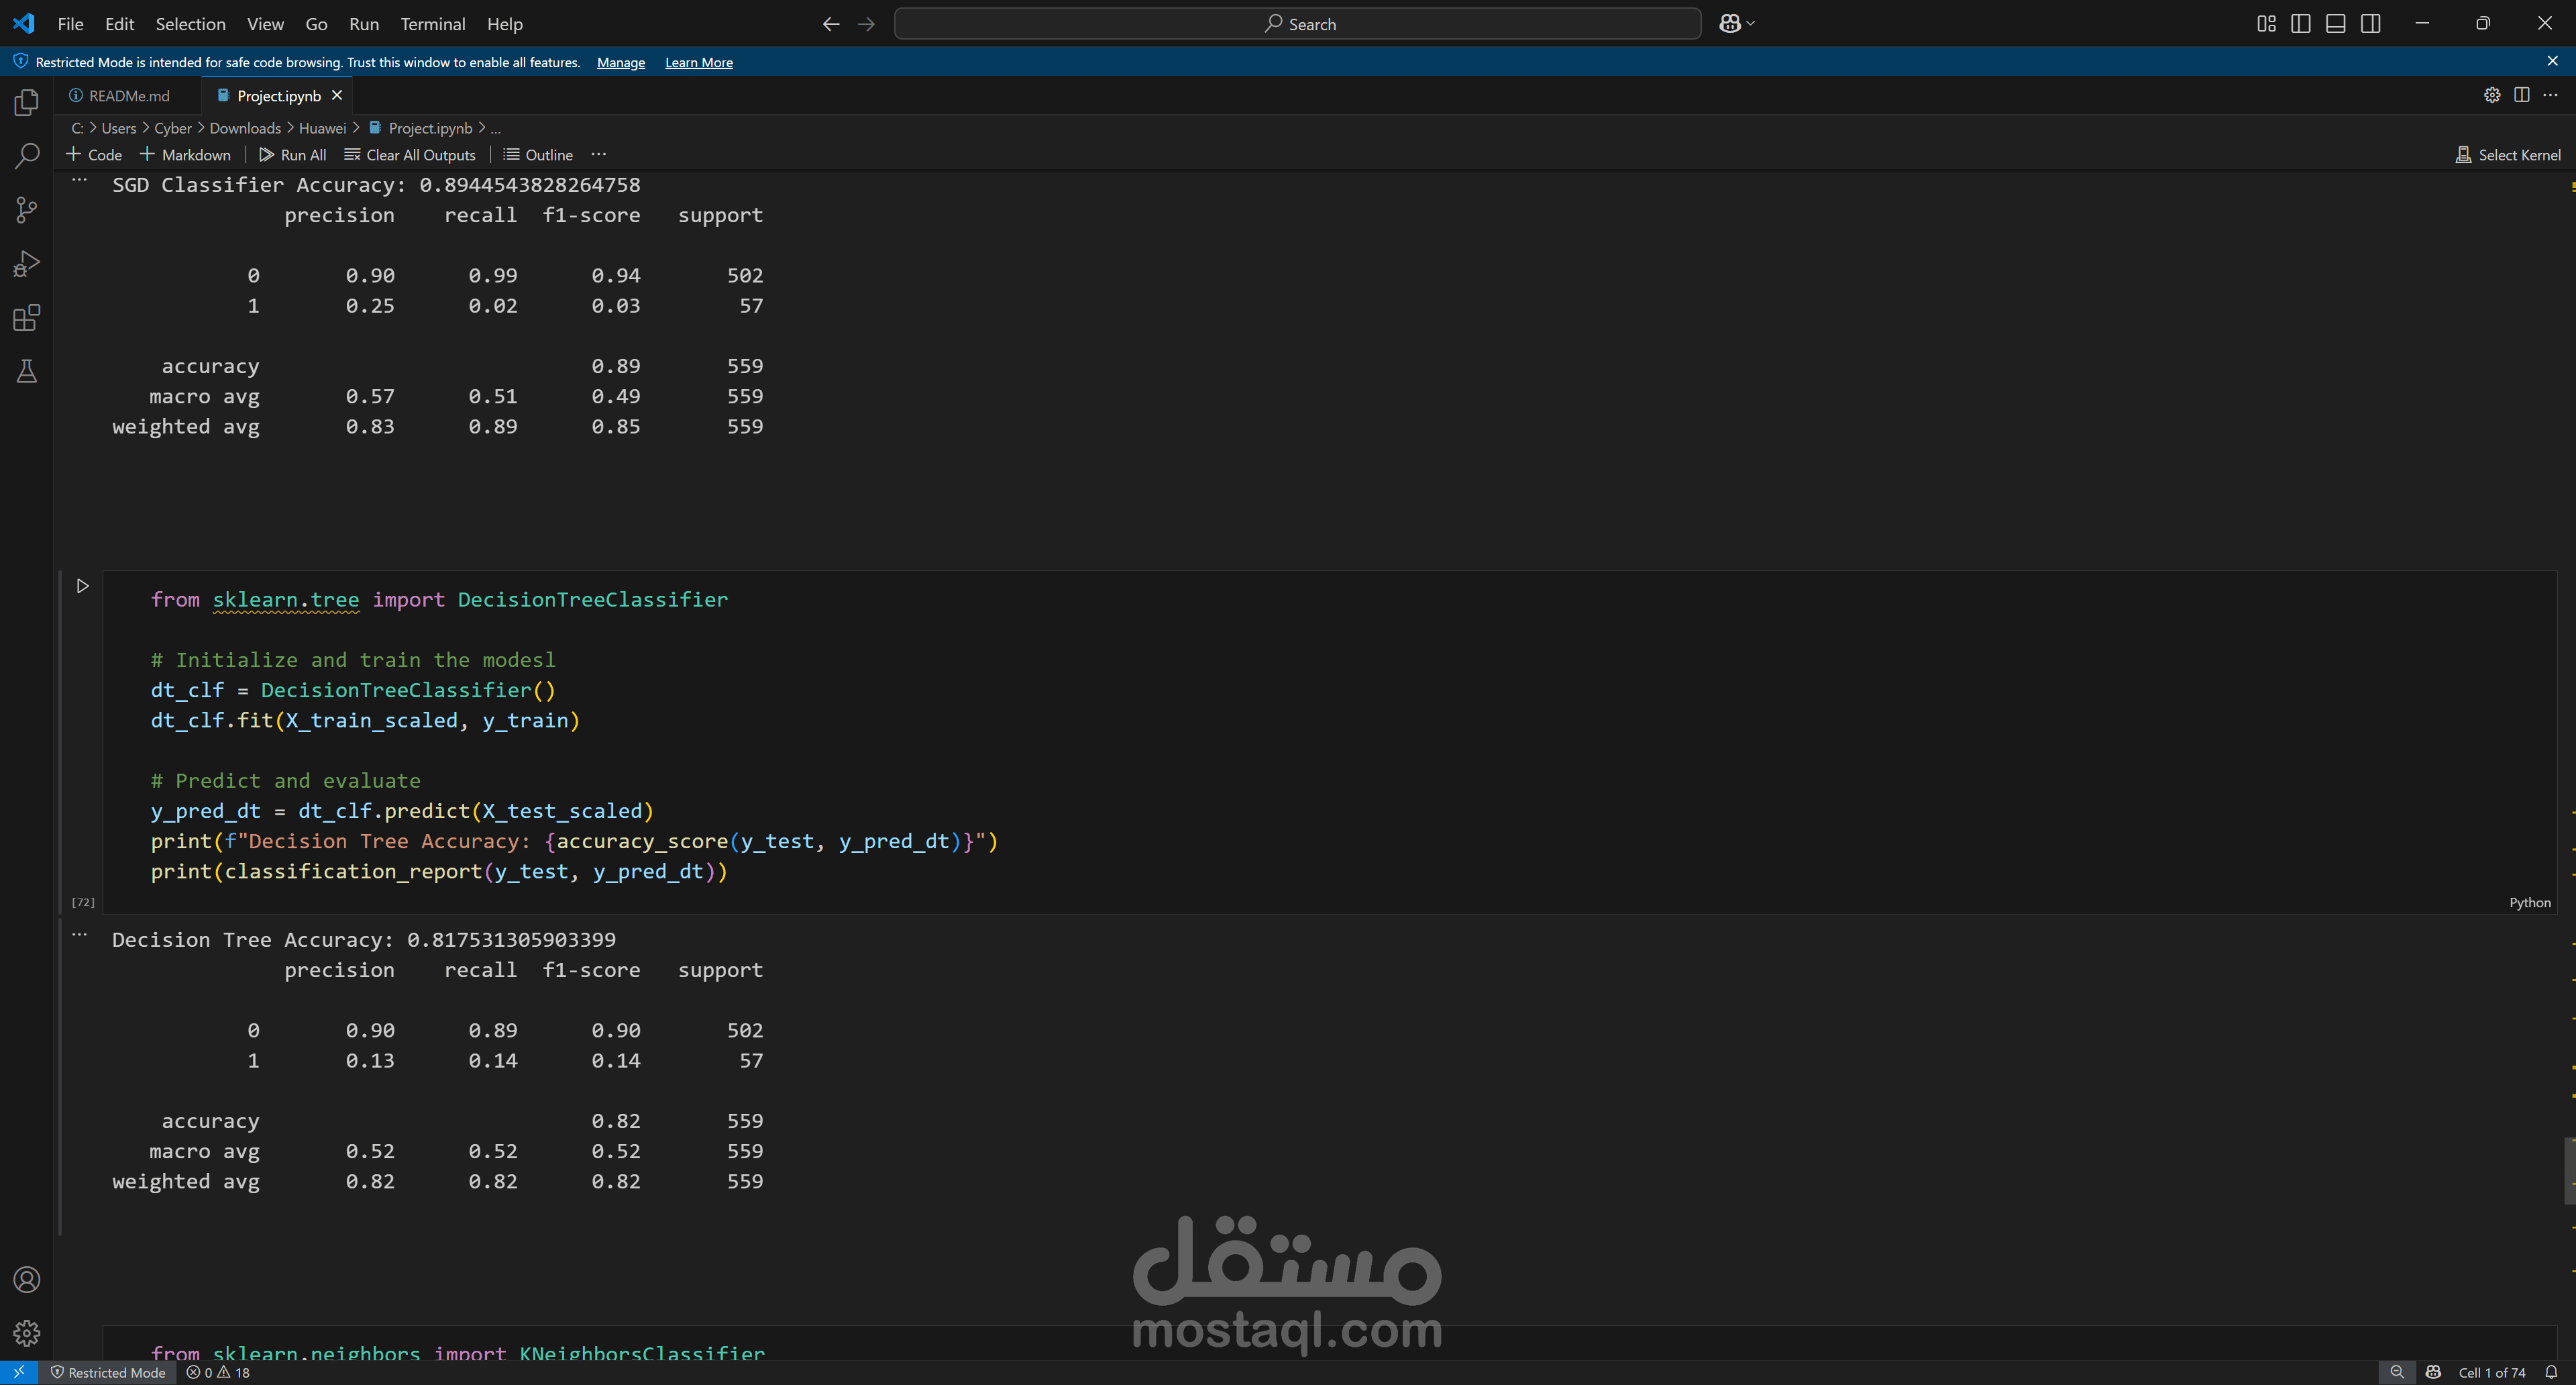
Task: Open the Run and Debug view
Action: pyautogui.click(x=26, y=262)
